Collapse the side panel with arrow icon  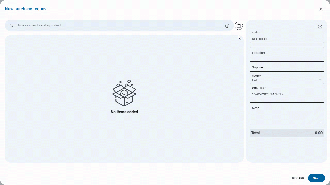pyautogui.click(x=320, y=27)
